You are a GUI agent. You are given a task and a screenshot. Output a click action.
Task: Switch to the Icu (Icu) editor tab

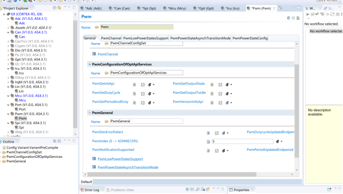coord(230,8)
